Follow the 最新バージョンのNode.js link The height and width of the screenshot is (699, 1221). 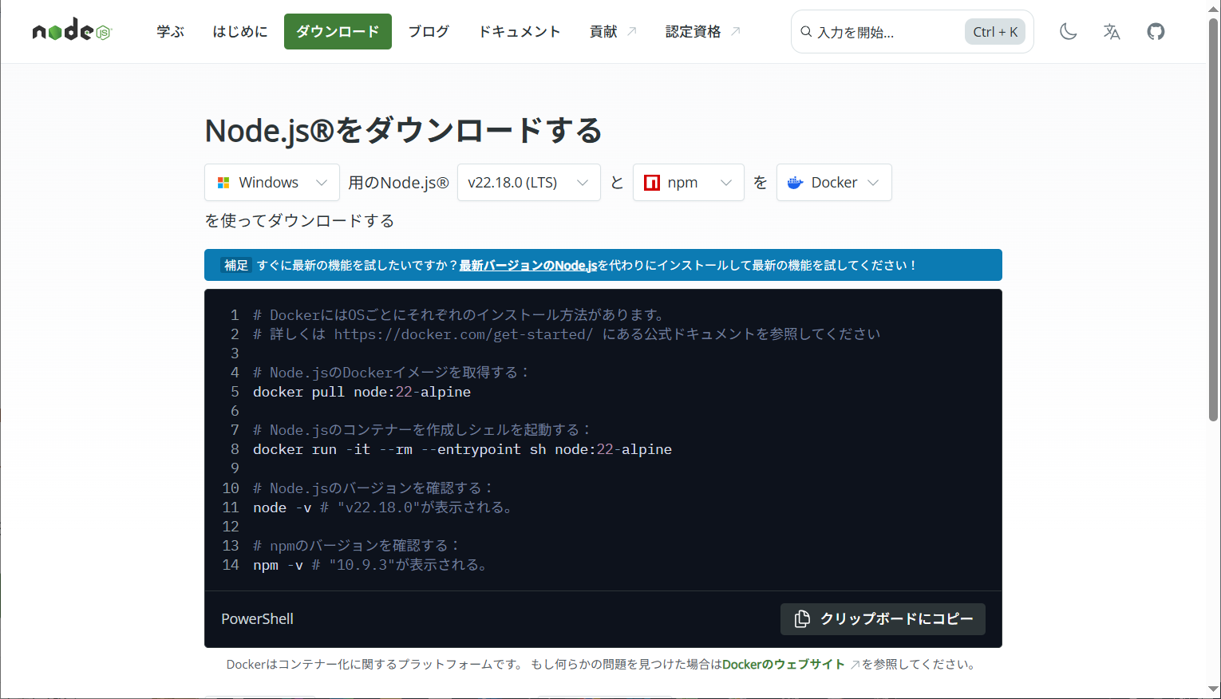[528, 266]
